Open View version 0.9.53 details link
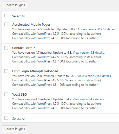119x134 pixels. click(x=98, y=29)
